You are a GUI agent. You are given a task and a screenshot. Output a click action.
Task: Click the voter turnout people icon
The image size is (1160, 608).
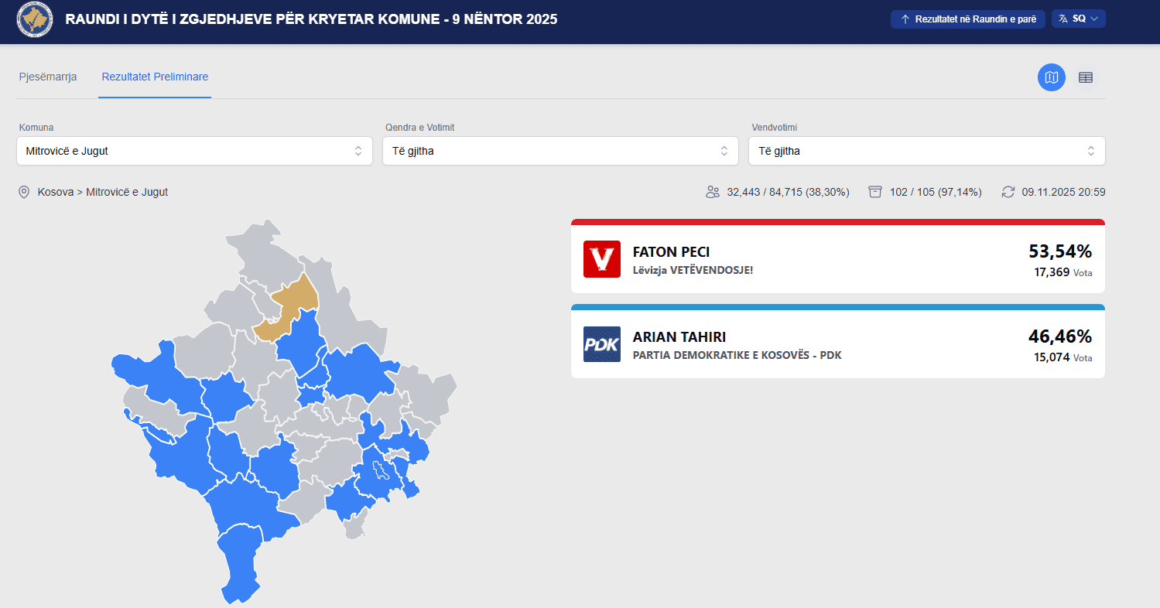713,192
